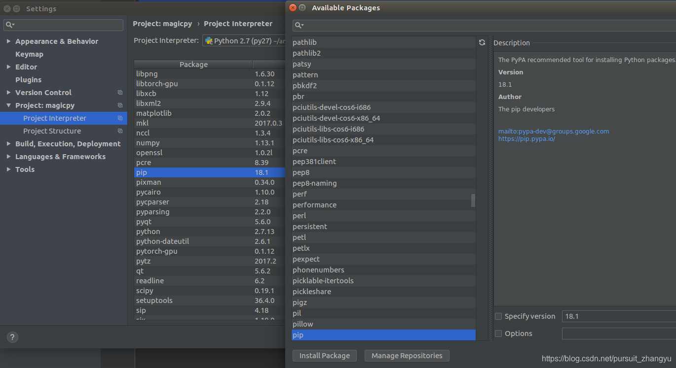Select python-dateutil installed package row
Viewport: 676px width, 368px height.
tap(210, 241)
